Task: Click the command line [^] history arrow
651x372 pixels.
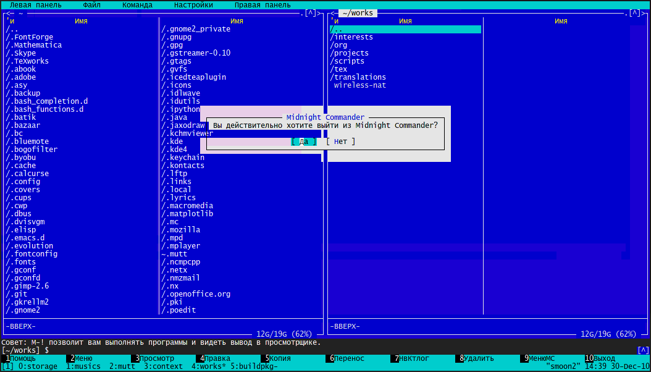Action: pyautogui.click(x=643, y=350)
